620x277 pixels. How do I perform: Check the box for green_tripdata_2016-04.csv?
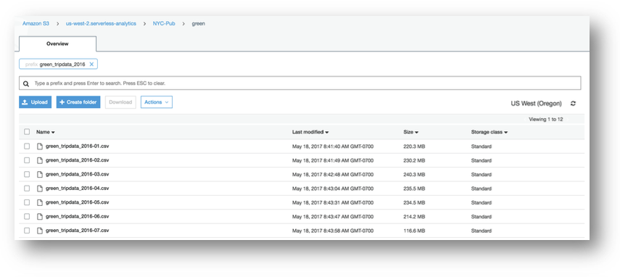[x=27, y=189]
